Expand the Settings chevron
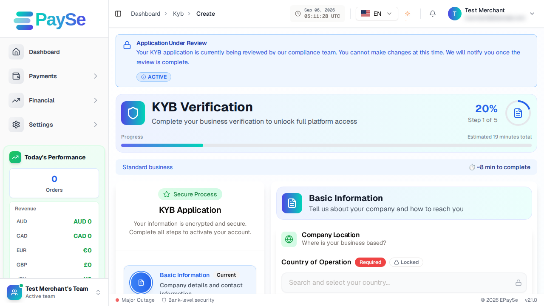The image size is (544, 306). pyautogui.click(x=95, y=125)
